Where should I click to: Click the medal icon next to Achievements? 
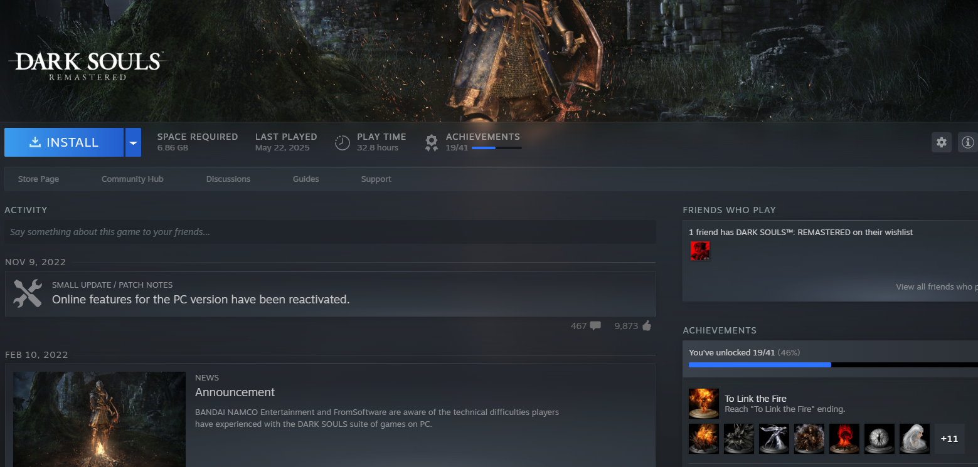432,143
